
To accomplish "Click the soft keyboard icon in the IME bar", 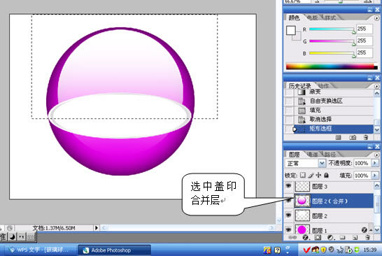I will (31, 236).
